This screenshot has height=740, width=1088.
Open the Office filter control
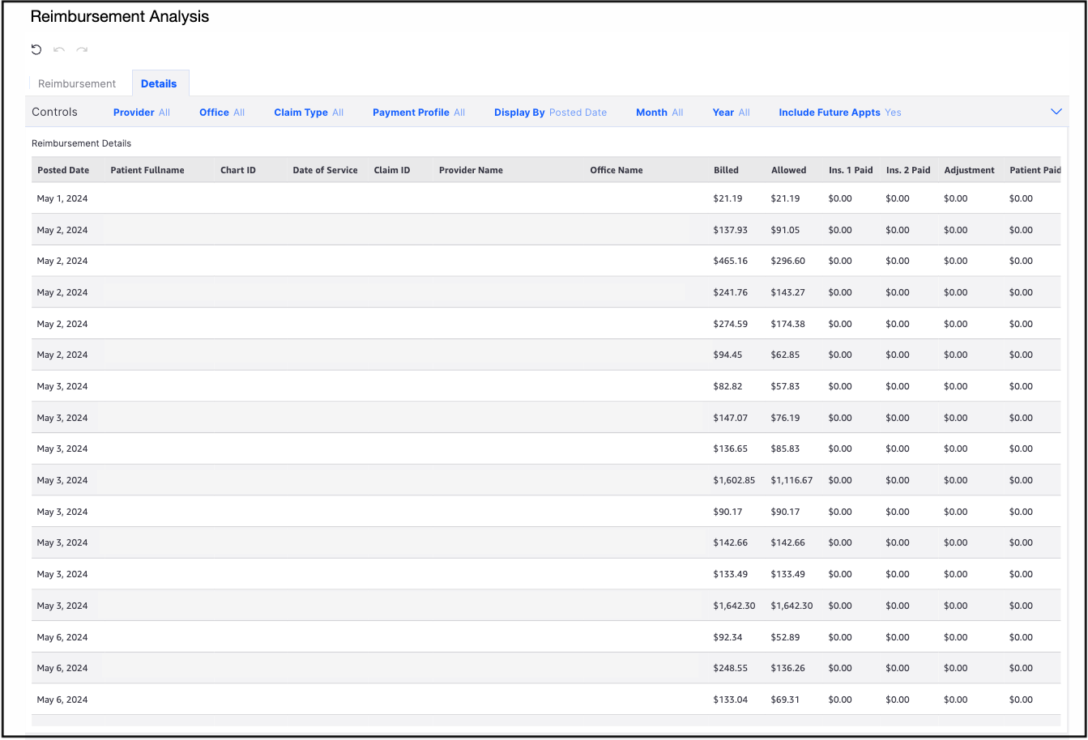click(x=222, y=113)
